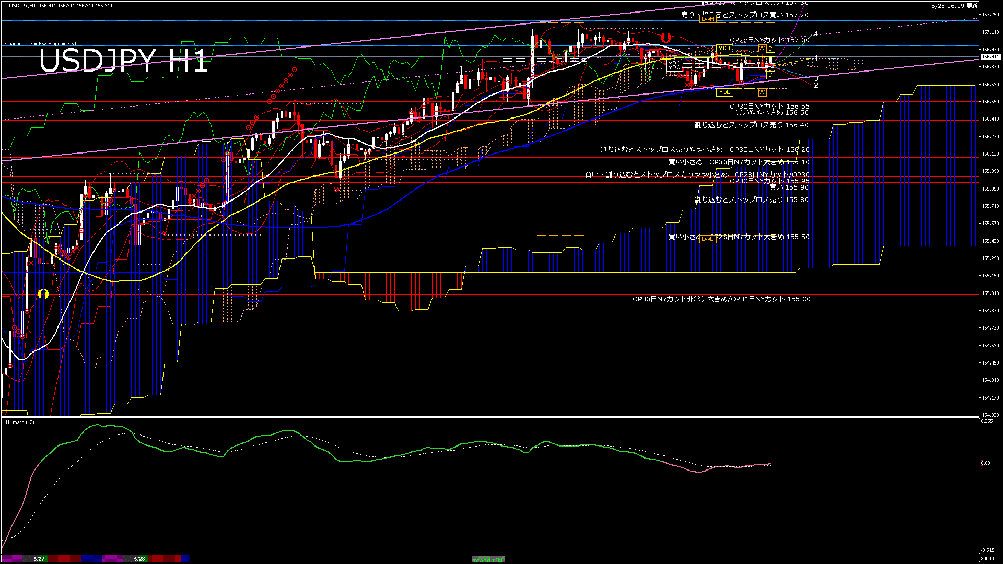Click the 5/27 date segment on session bar

(x=39, y=559)
